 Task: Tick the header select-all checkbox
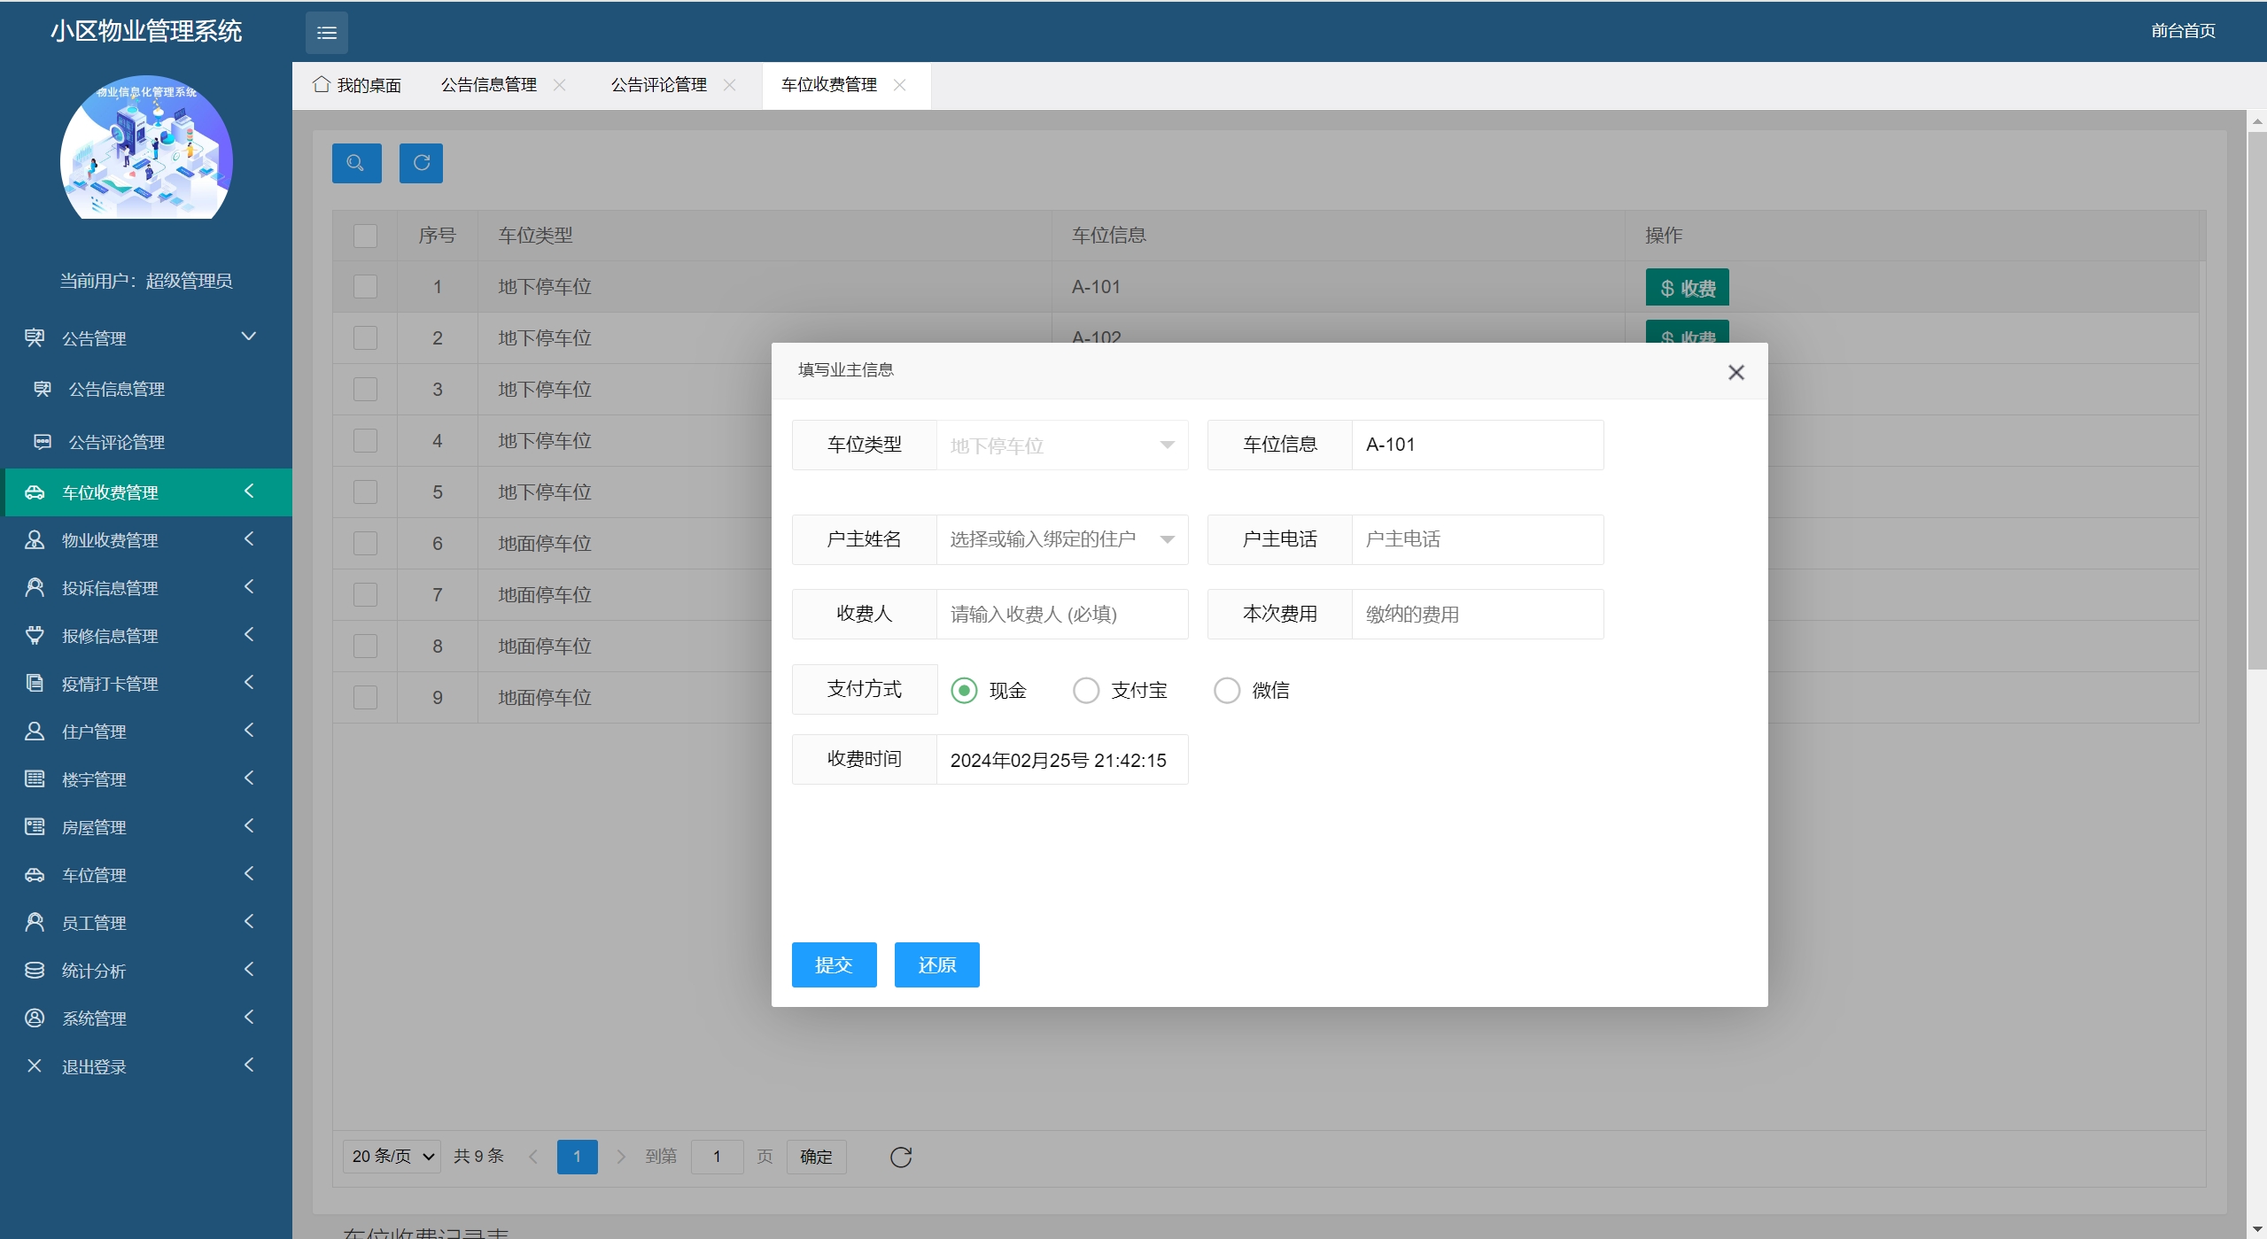(x=365, y=236)
